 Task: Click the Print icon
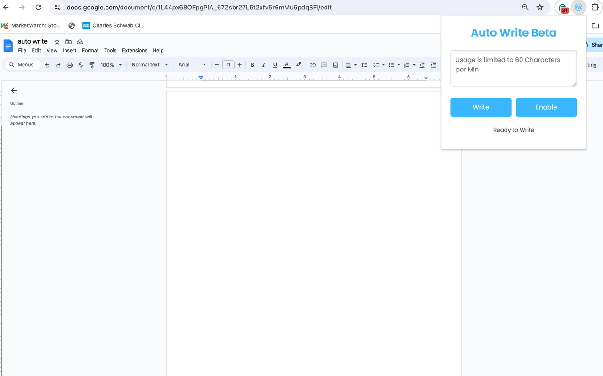pos(70,64)
